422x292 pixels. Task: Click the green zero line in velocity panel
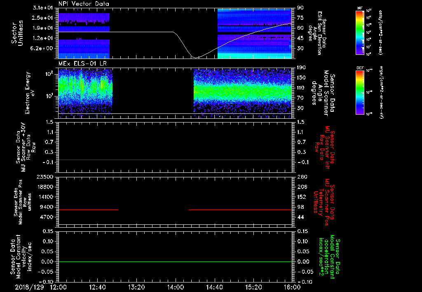(175, 261)
